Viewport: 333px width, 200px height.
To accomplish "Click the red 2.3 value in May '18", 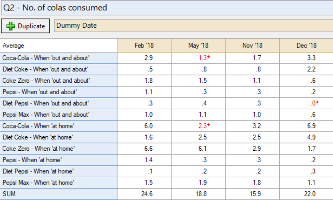I will 202,126.
